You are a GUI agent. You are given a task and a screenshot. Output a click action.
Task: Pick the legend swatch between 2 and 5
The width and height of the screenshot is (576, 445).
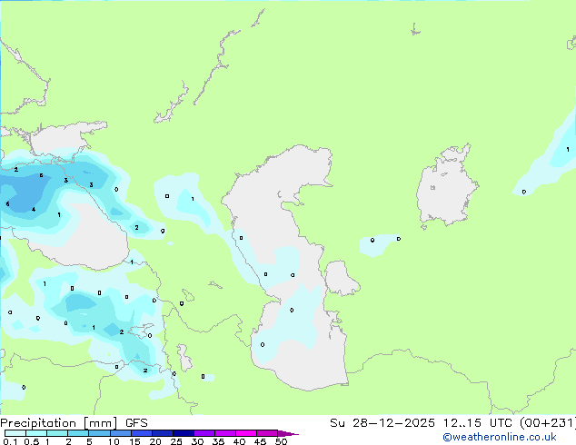[x=78, y=433]
